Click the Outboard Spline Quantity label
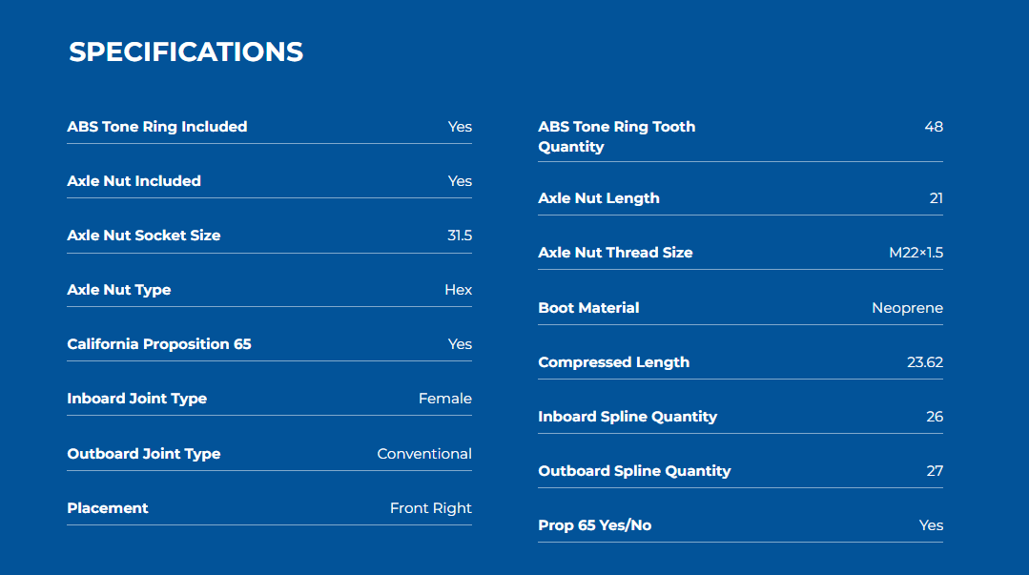This screenshot has width=1029, height=575. (x=634, y=471)
